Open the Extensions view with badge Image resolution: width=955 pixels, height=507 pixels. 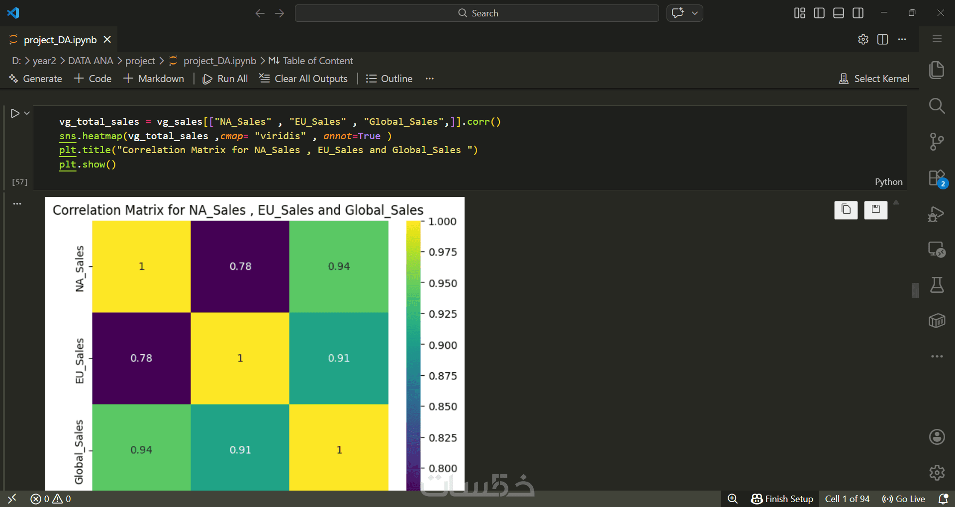[937, 178]
